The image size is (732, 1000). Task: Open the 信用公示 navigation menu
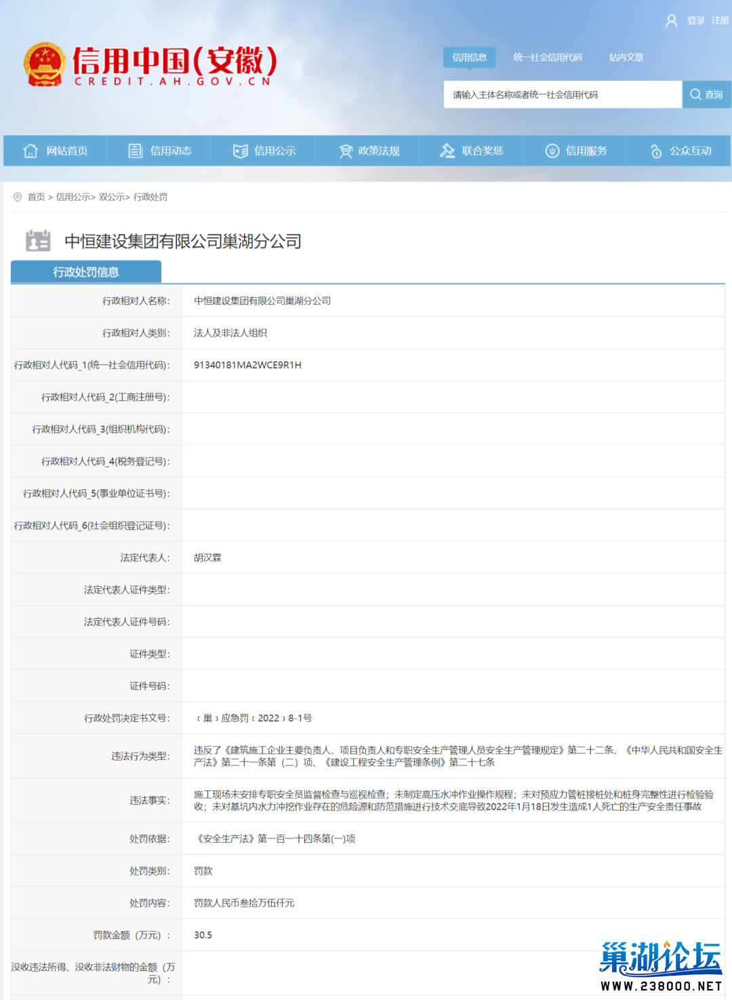pyautogui.click(x=264, y=151)
